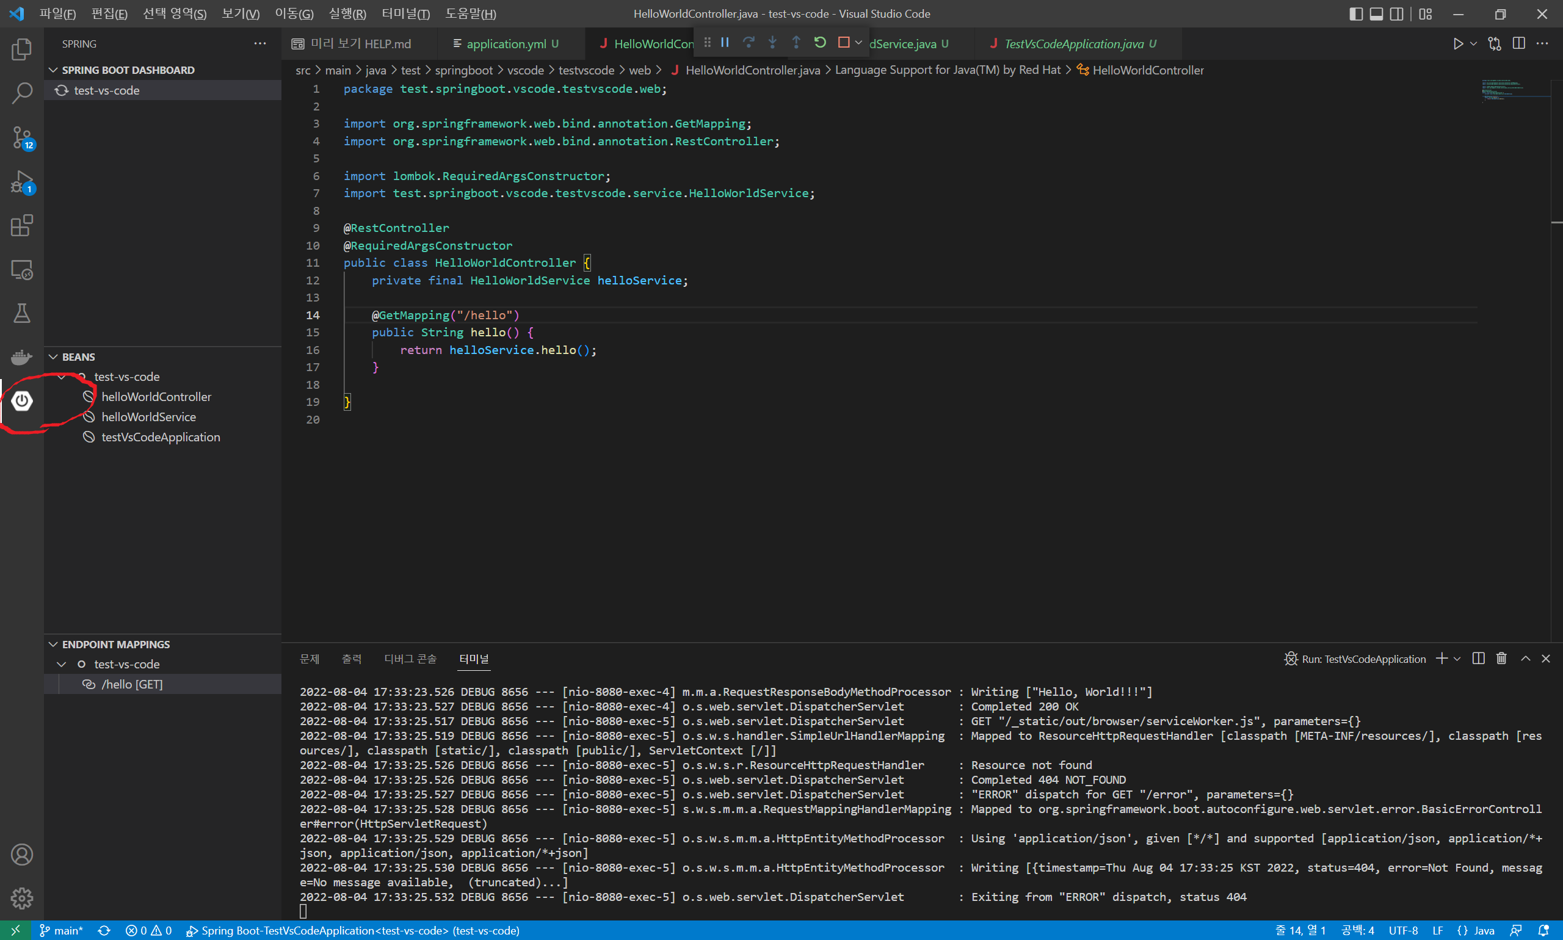Toggle primary side bar visibility
This screenshot has width=1563, height=940.
click(1356, 14)
